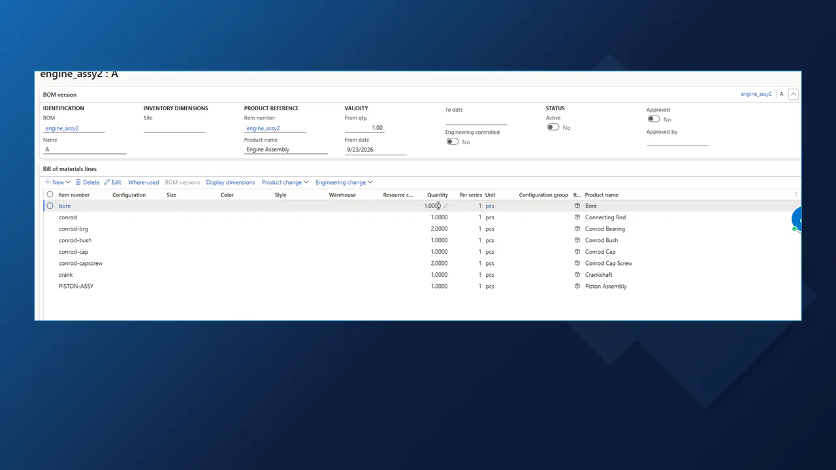
Task: Select the conrod-capscrew item
Action: tap(80, 263)
